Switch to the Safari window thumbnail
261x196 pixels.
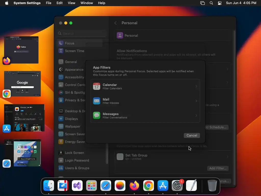[x=22, y=153]
